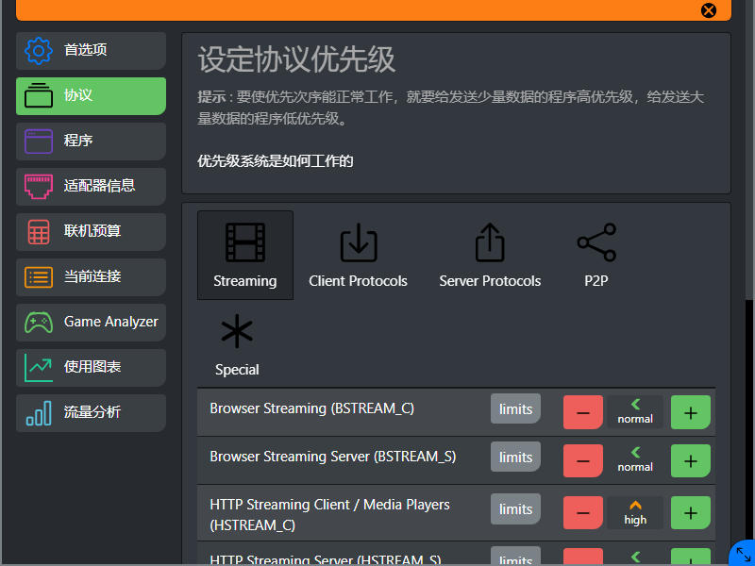Select 协议 in the sidebar menu
Viewport: 755px width, 566px height.
(90, 96)
